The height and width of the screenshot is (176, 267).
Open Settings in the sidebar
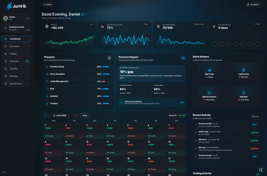[x=16, y=76]
